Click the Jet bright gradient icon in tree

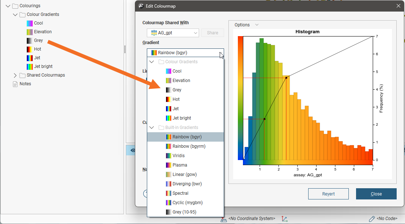[30, 66]
